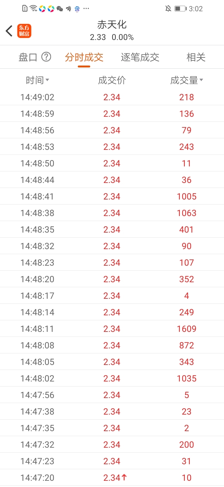Sort by 成交量 column arrow
Image resolution: width=224 pixels, height=487 pixels.
coord(201,80)
